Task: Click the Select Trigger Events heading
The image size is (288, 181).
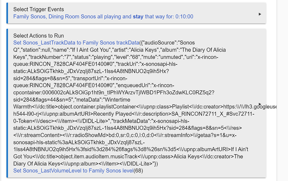Action: pyautogui.click(x=39, y=9)
